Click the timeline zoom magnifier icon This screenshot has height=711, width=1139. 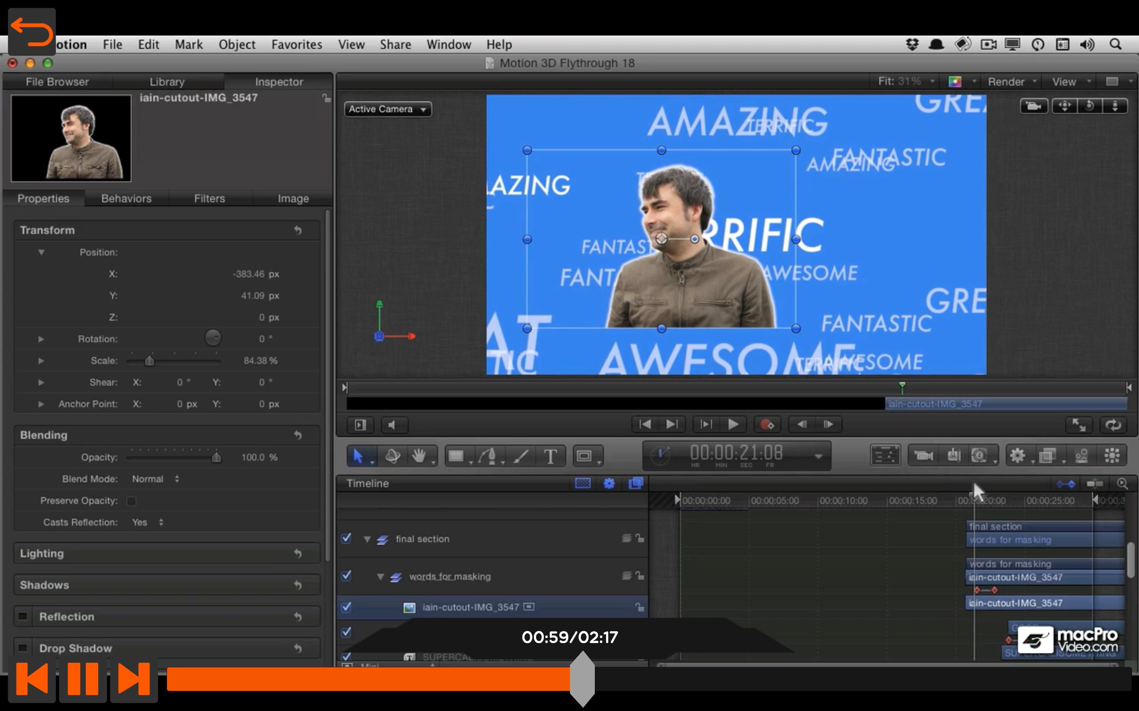(1122, 483)
